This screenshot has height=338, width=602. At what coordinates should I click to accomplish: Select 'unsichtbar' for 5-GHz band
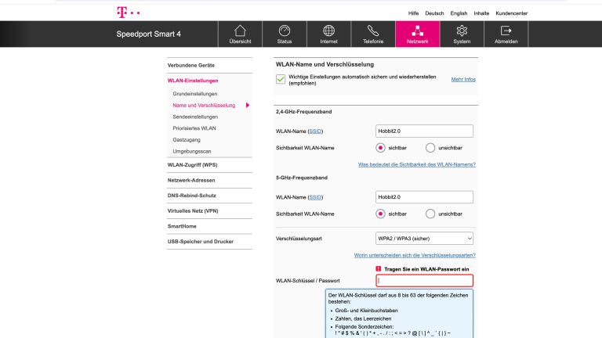(430, 214)
